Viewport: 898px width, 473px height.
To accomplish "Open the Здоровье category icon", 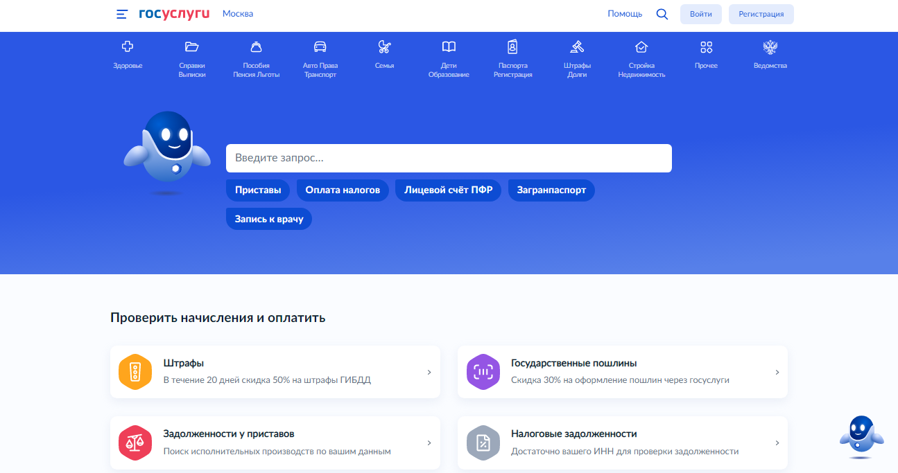I will (128, 47).
